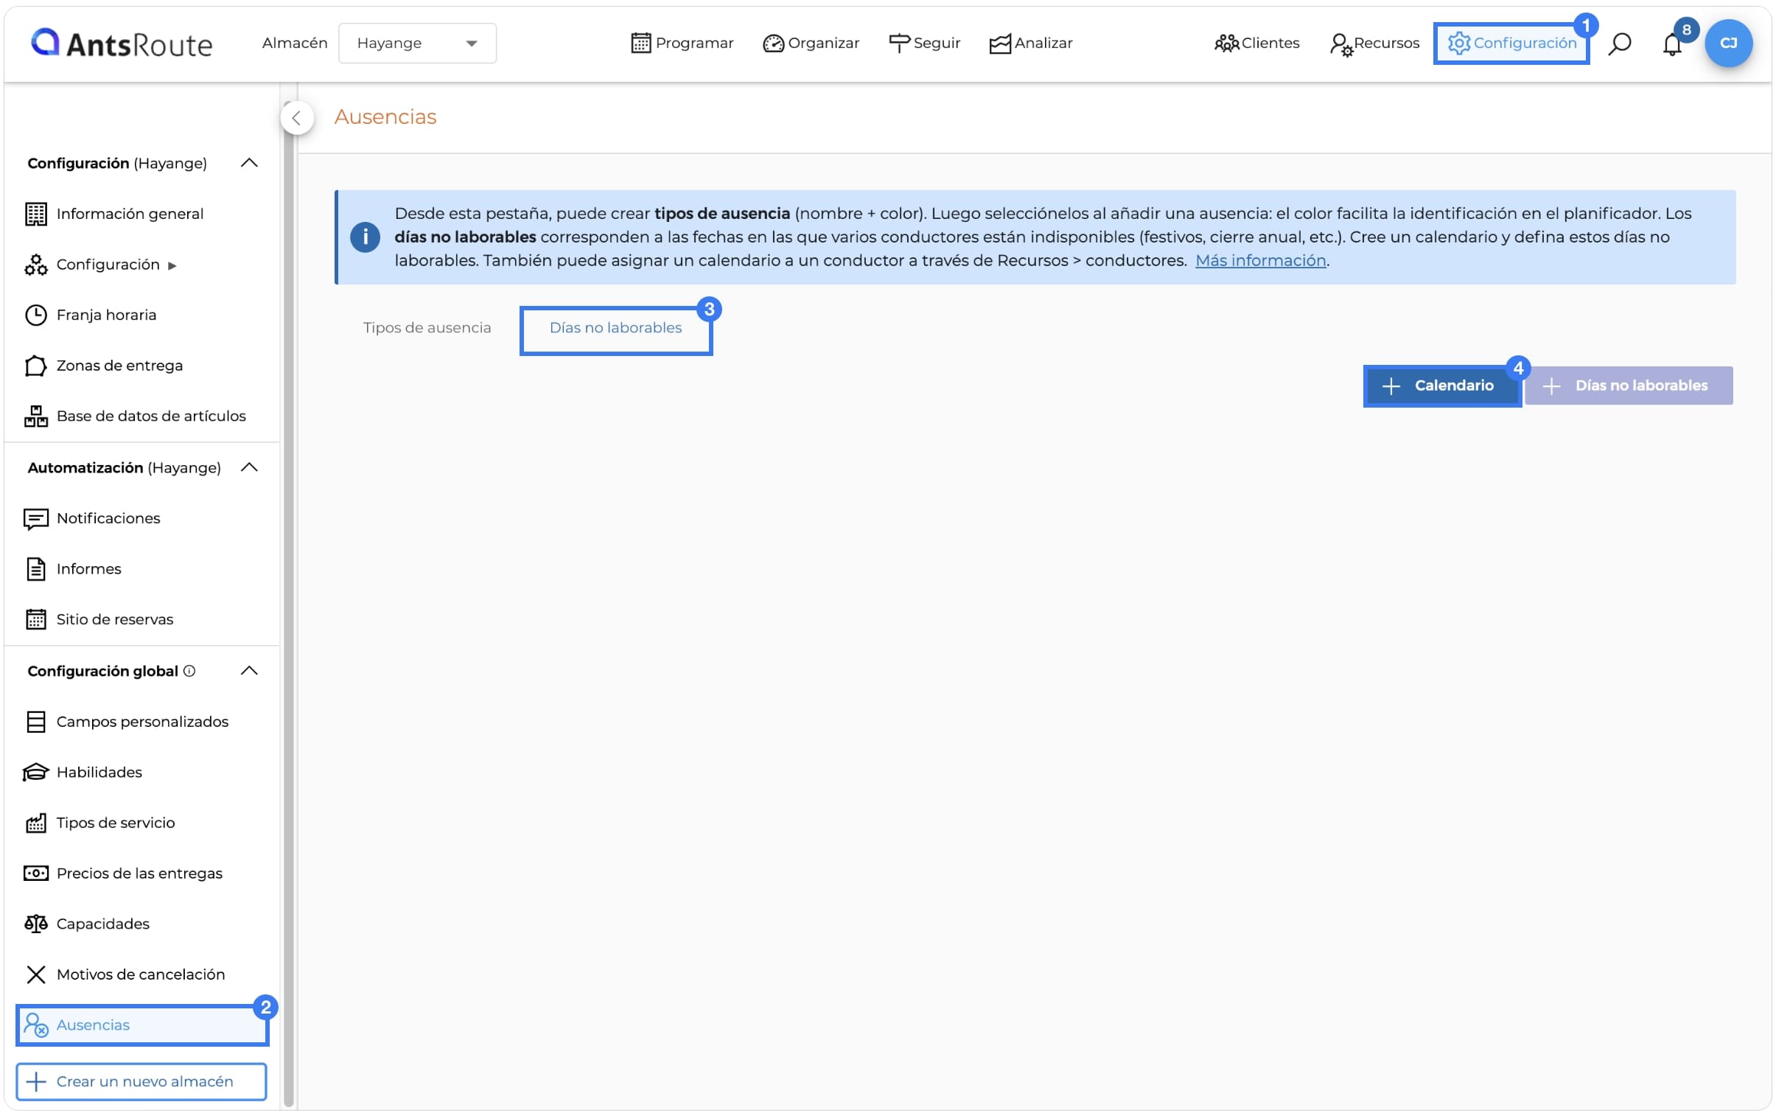Open the Recursos page

click(1374, 43)
